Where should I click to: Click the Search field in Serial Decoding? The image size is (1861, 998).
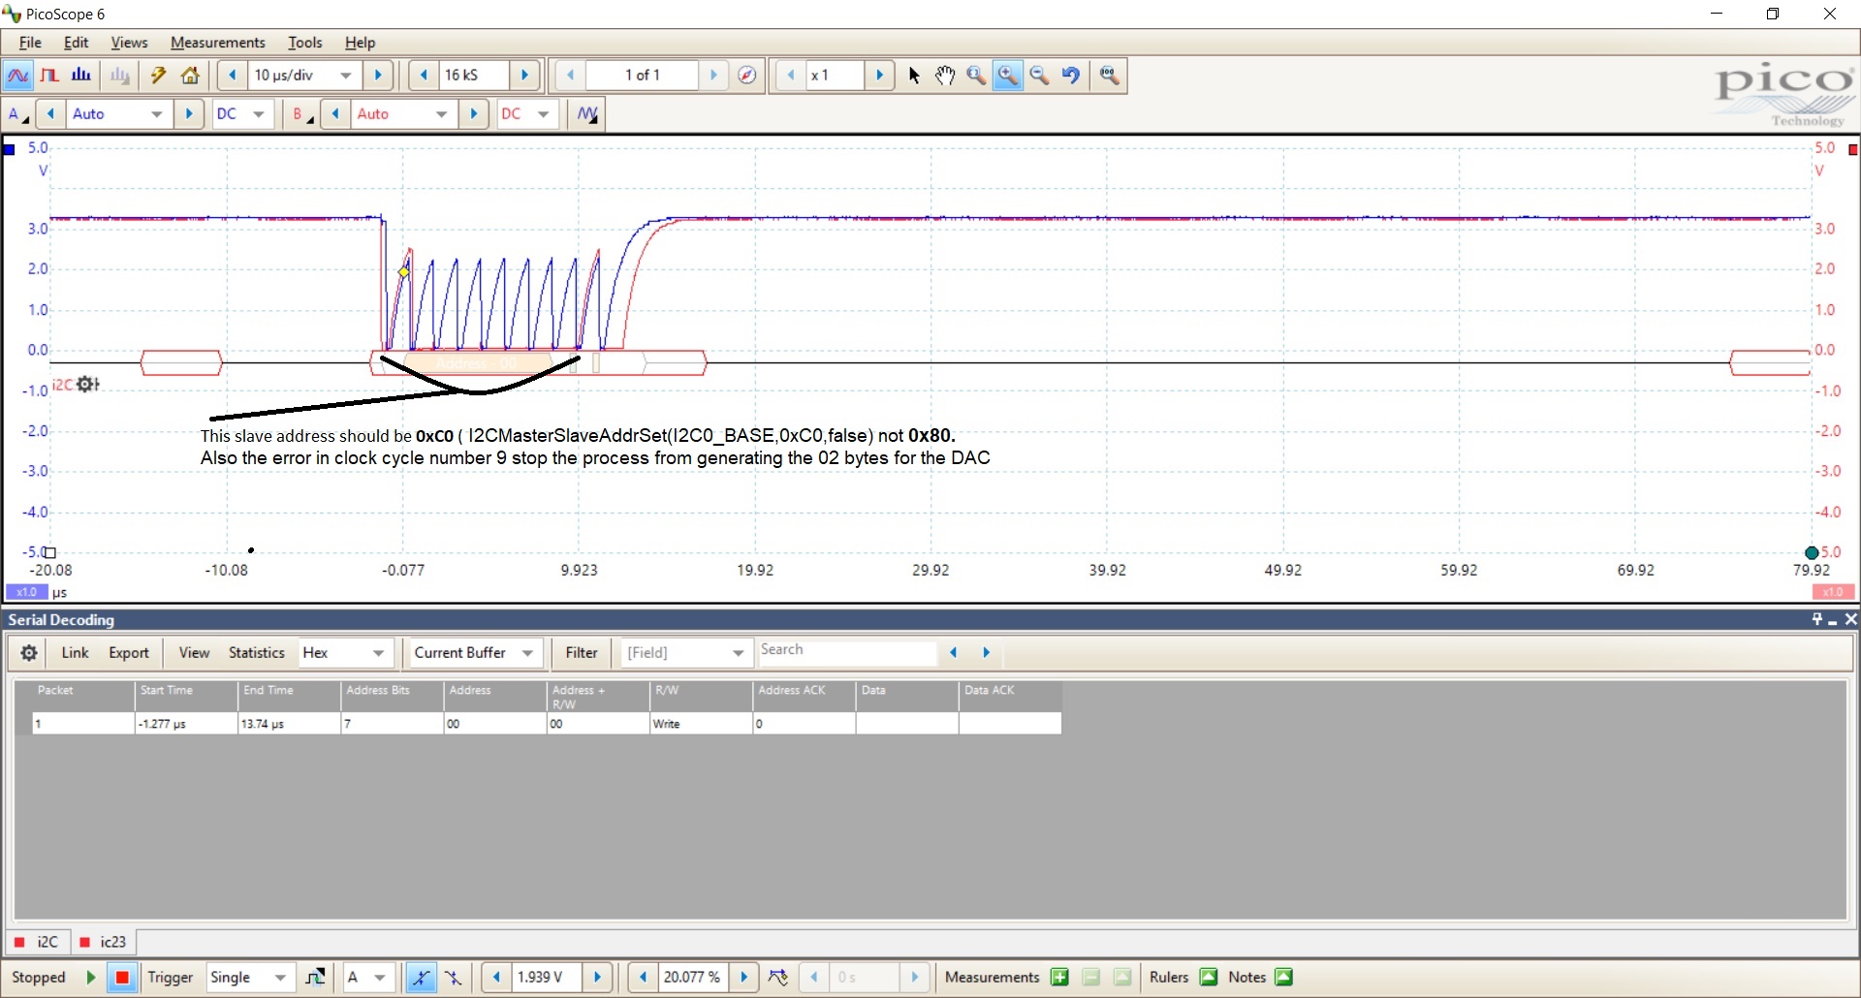[x=845, y=651]
